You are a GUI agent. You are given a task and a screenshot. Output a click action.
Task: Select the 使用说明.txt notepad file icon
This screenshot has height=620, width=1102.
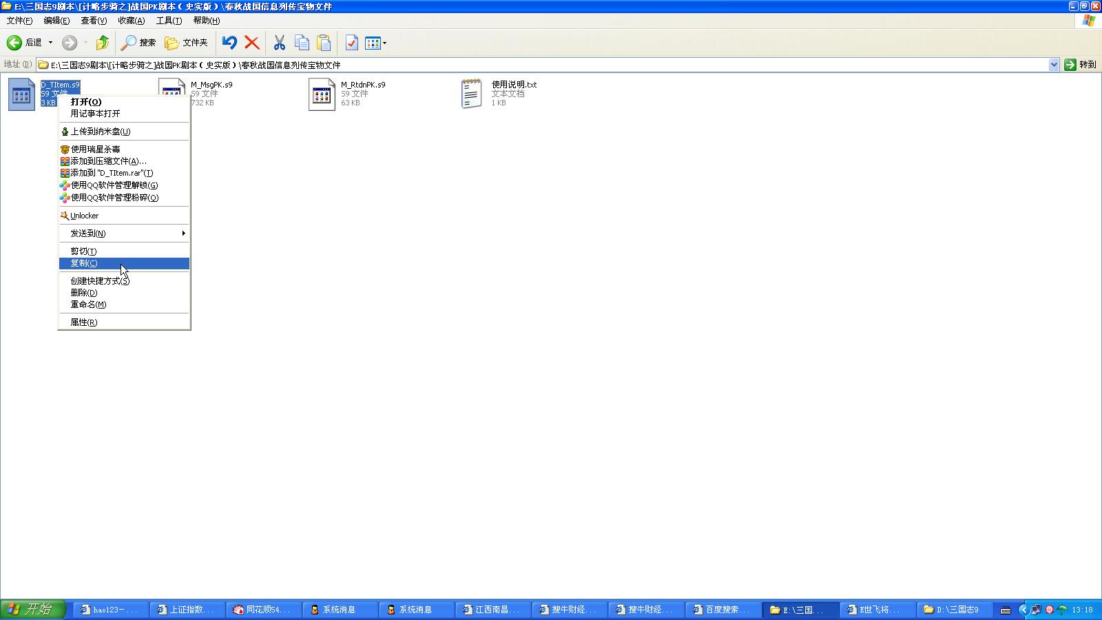[x=472, y=94]
